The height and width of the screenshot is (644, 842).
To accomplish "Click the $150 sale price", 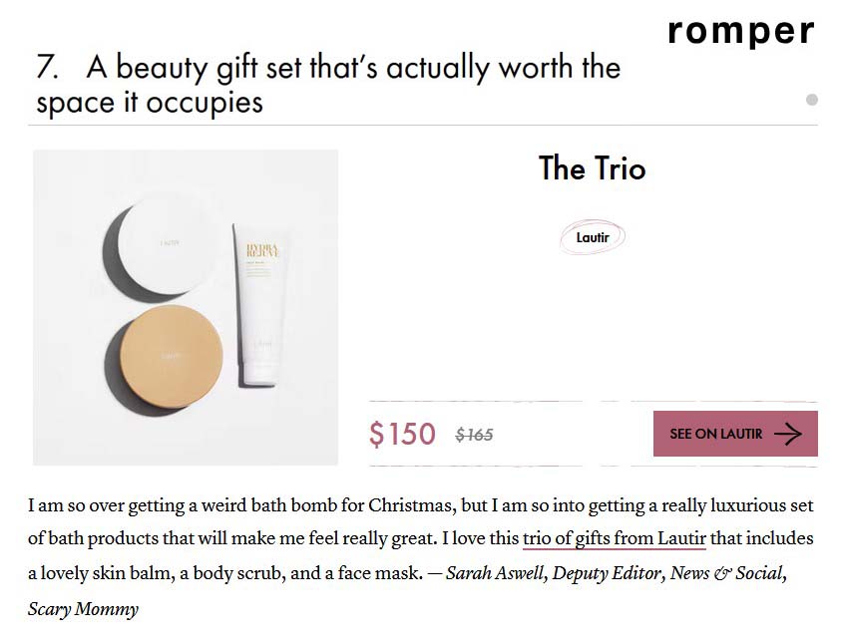I will point(402,434).
